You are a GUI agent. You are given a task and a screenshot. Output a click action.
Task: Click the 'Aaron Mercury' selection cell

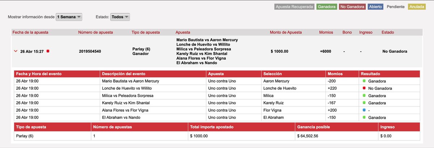pos(276,81)
